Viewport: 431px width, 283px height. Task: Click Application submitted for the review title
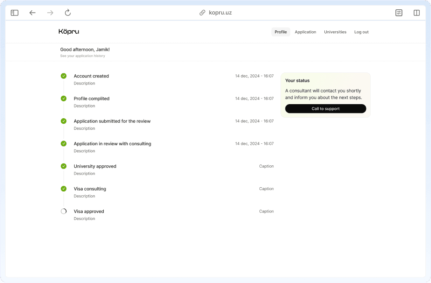click(112, 121)
